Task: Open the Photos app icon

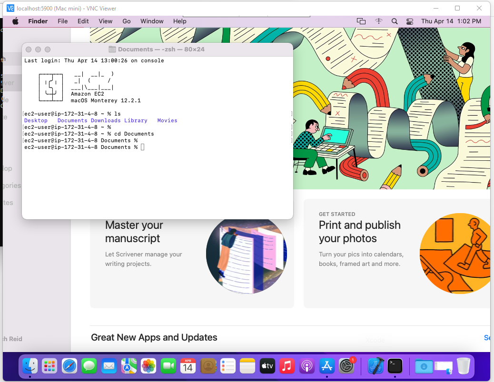Action: 148,366
